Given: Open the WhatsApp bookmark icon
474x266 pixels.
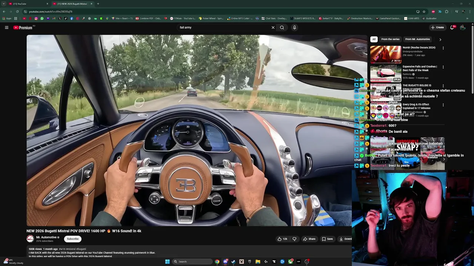Looking at the screenshot, I should coord(42,18).
